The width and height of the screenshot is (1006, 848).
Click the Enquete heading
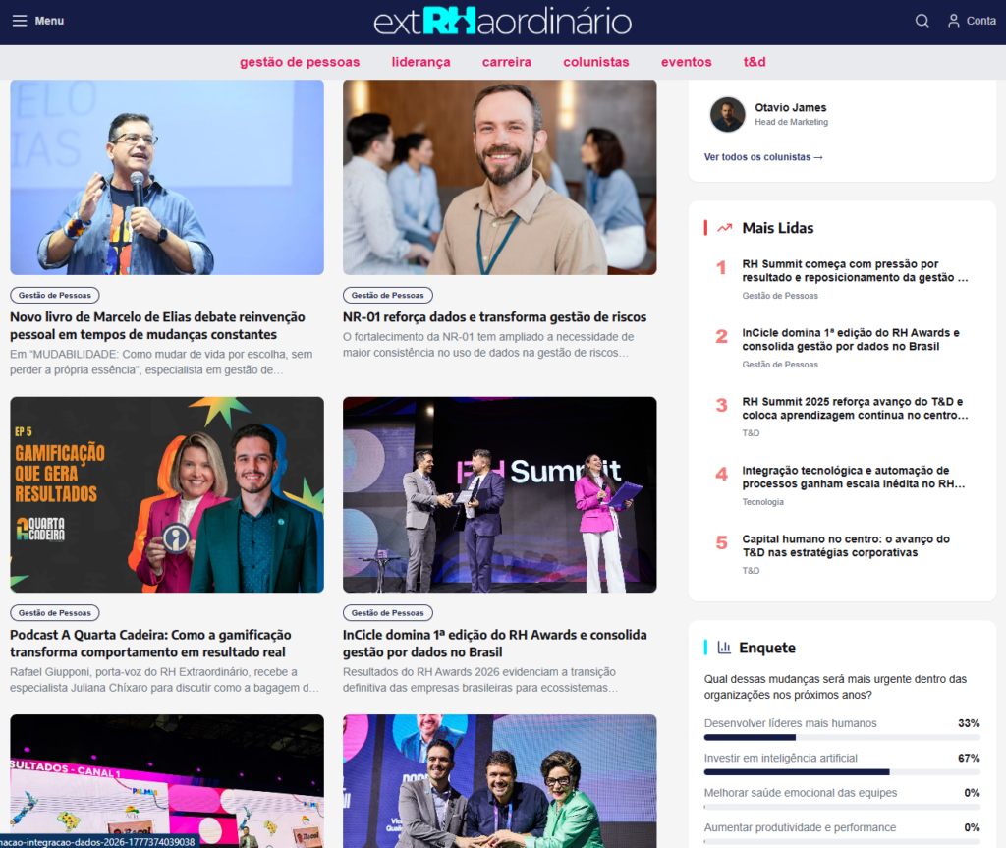click(766, 648)
